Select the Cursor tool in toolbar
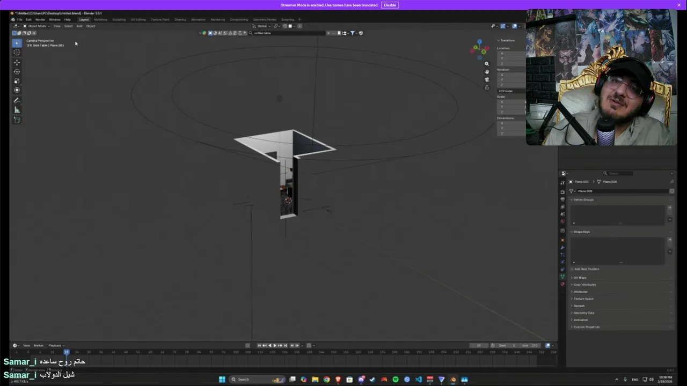 tap(17, 52)
